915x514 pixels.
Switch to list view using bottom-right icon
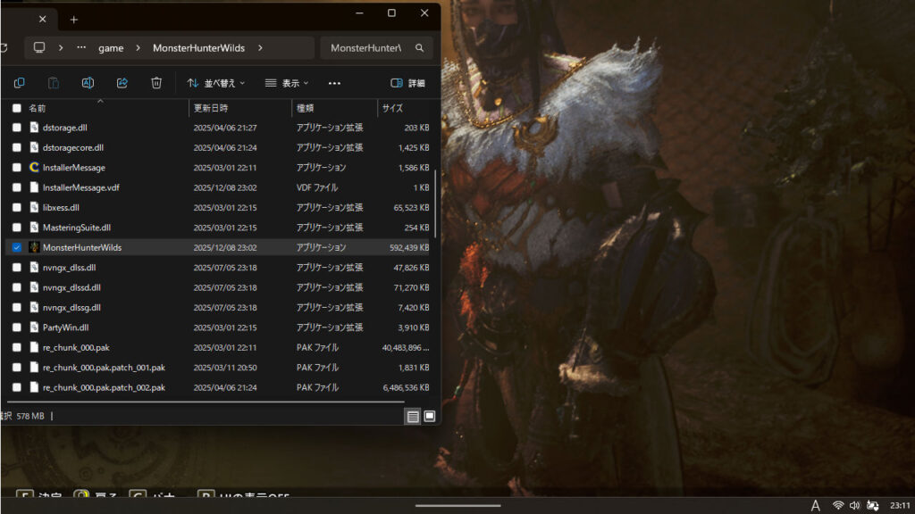click(413, 415)
